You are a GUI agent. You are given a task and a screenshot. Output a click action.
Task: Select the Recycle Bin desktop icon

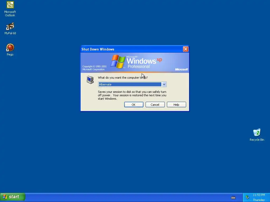[x=257, y=135]
